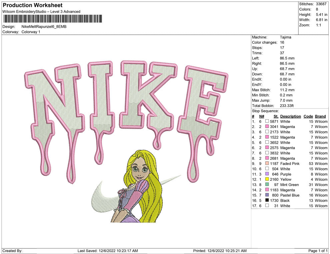Click the Max Stitch value 11.2 mm
Viewport: 330px width, 254px height.
pos(287,90)
